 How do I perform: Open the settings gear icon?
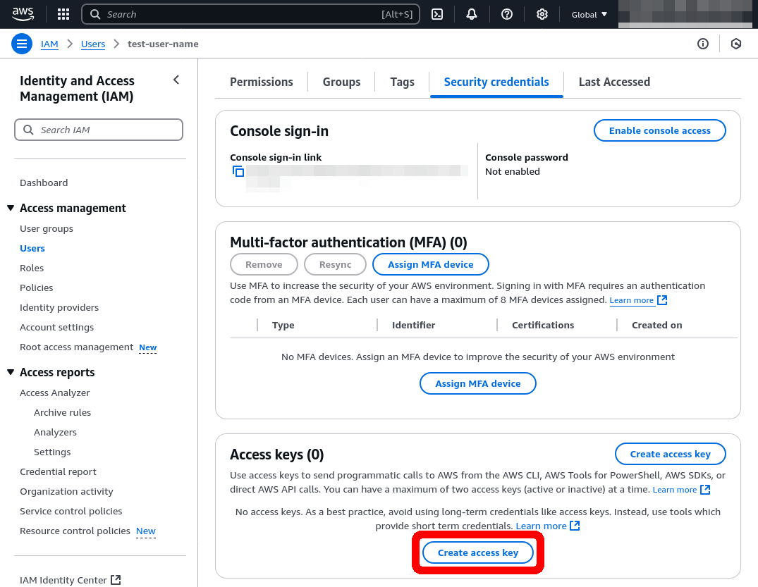click(542, 15)
